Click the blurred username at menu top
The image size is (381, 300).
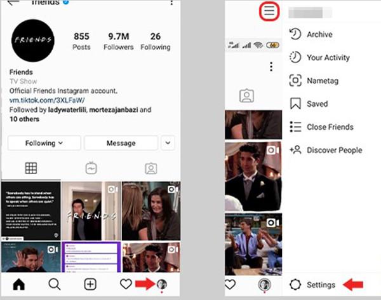pos(310,13)
